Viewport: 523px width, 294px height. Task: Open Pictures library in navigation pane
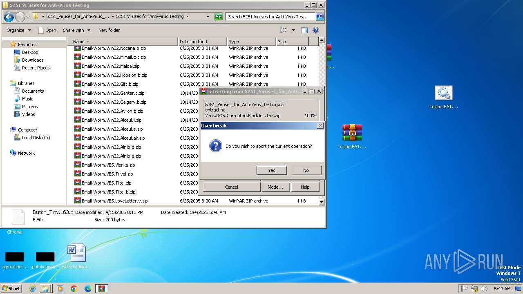(x=30, y=107)
